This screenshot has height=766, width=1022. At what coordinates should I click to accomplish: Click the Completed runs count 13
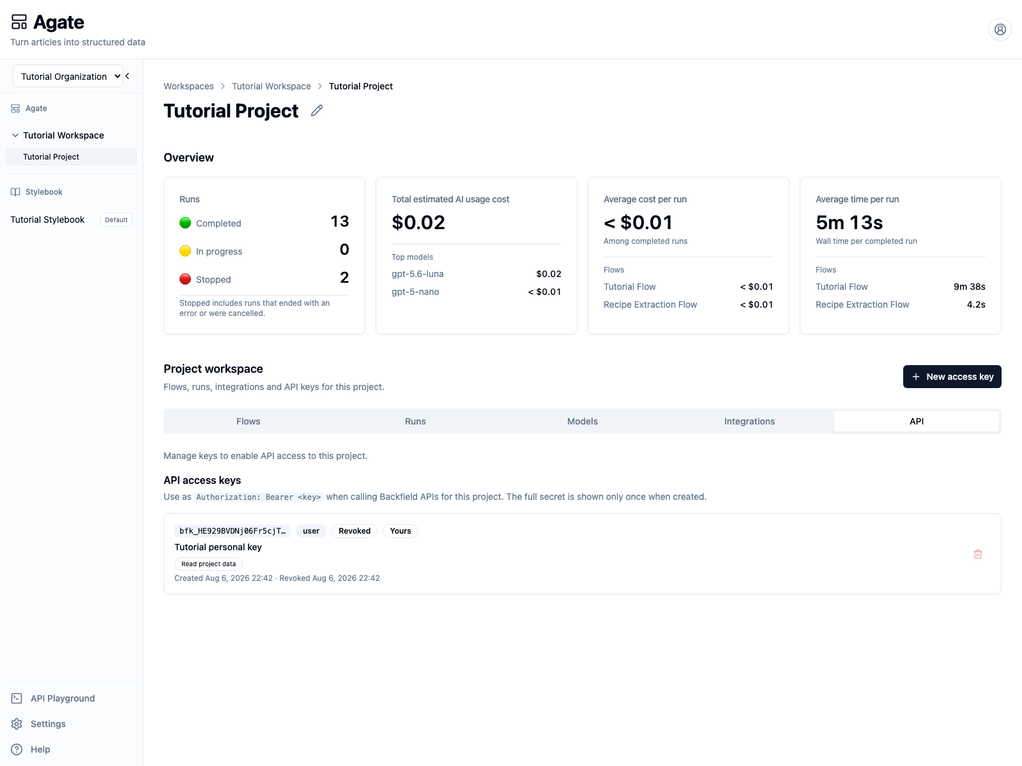point(340,222)
